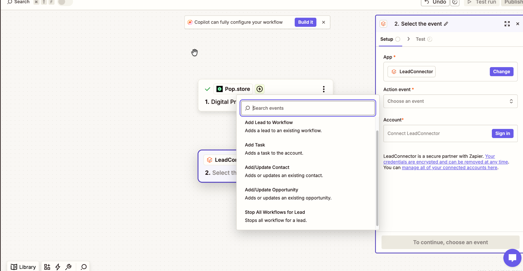Screen dimensions: 523x271
Task: Rename step with the pencil edit icon
Action: click(446, 24)
